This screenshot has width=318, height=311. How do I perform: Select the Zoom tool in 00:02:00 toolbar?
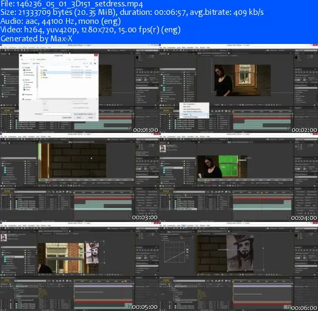166,50
